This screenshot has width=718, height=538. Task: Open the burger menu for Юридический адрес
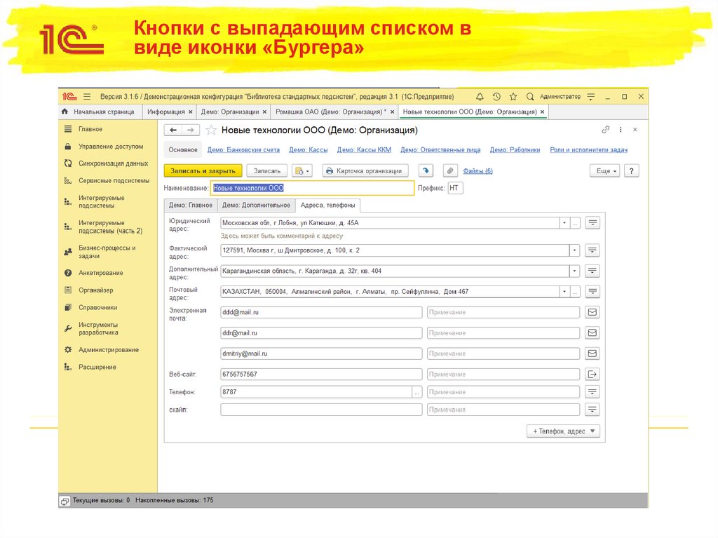(592, 223)
